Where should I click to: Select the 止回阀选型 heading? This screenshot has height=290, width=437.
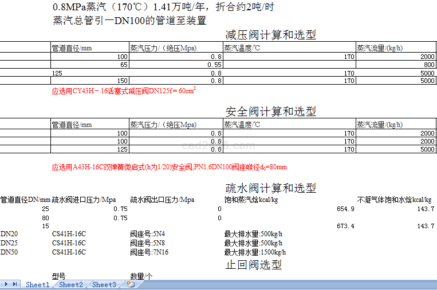click(253, 265)
